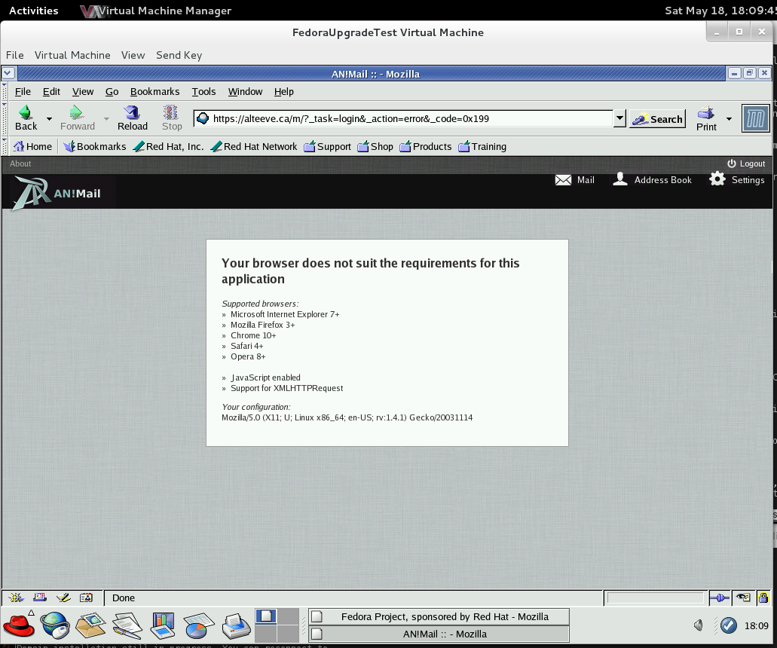The height and width of the screenshot is (648, 777).
Task: Open the Red Hat main menu
Action: (19, 625)
